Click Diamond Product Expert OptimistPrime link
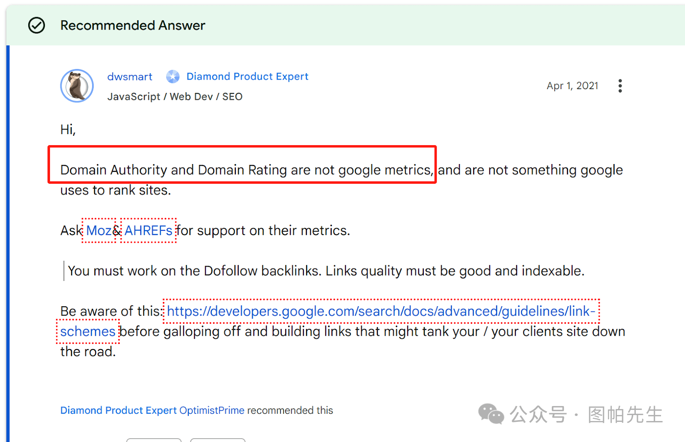The height and width of the screenshot is (442, 685). pyautogui.click(x=152, y=410)
